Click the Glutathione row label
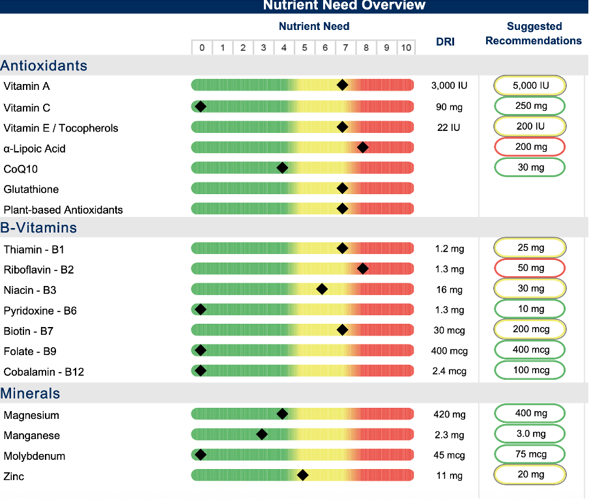Viewport: 589px width, 499px height. point(31,189)
